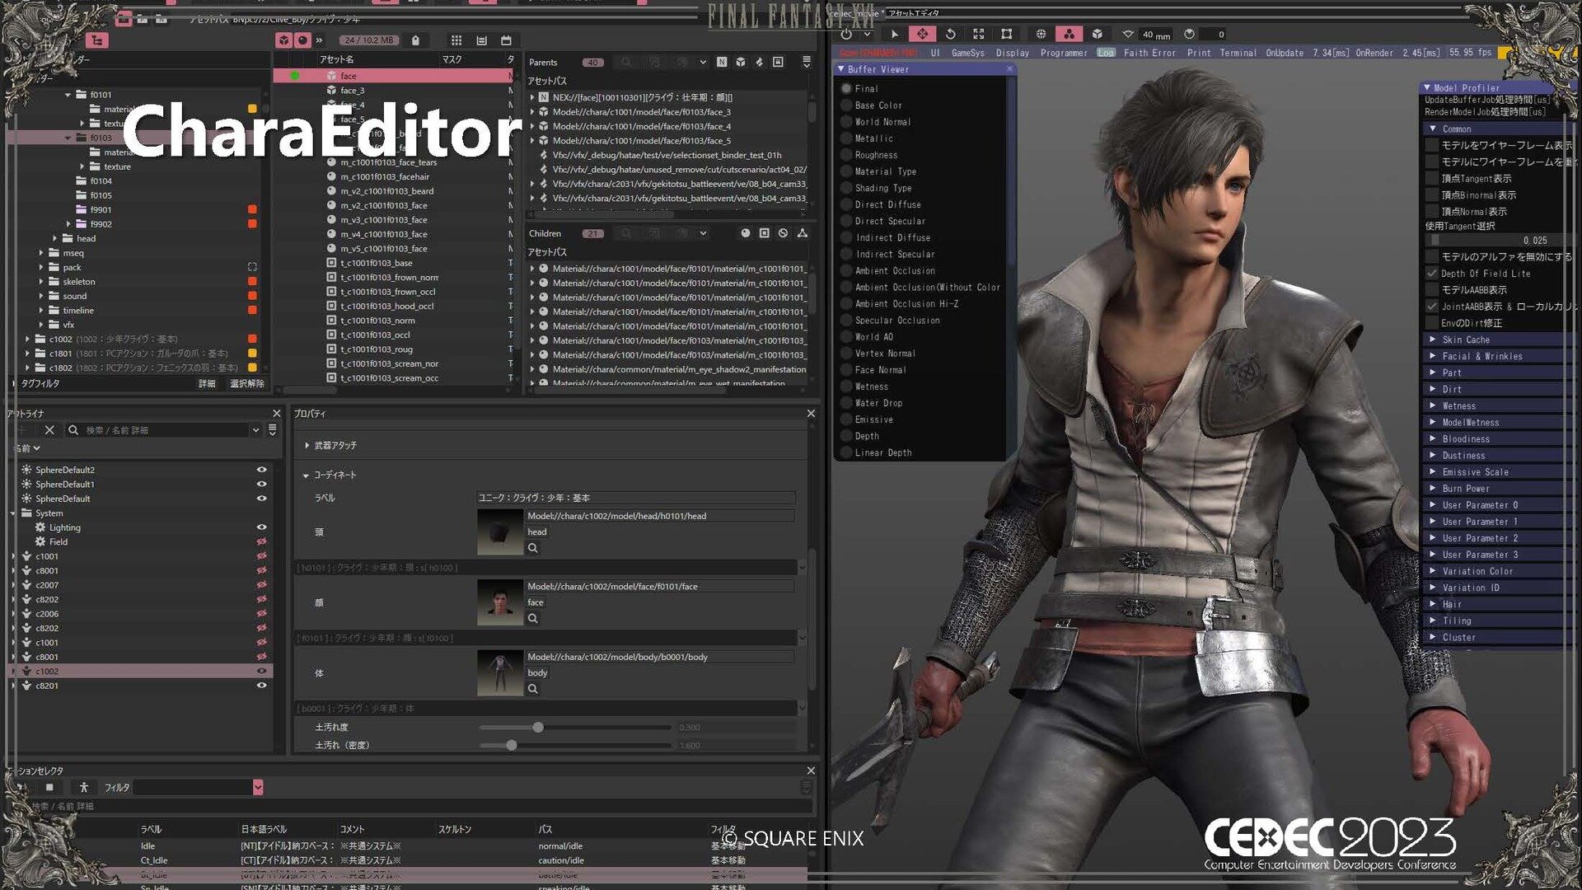Screen dimensions: 1582x890
Task: Click the bounding frame icon in viewport toolbar
Action: click(1006, 34)
